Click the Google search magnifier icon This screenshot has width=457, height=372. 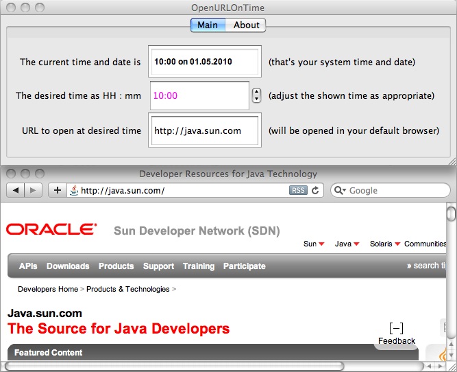(341, 191)
